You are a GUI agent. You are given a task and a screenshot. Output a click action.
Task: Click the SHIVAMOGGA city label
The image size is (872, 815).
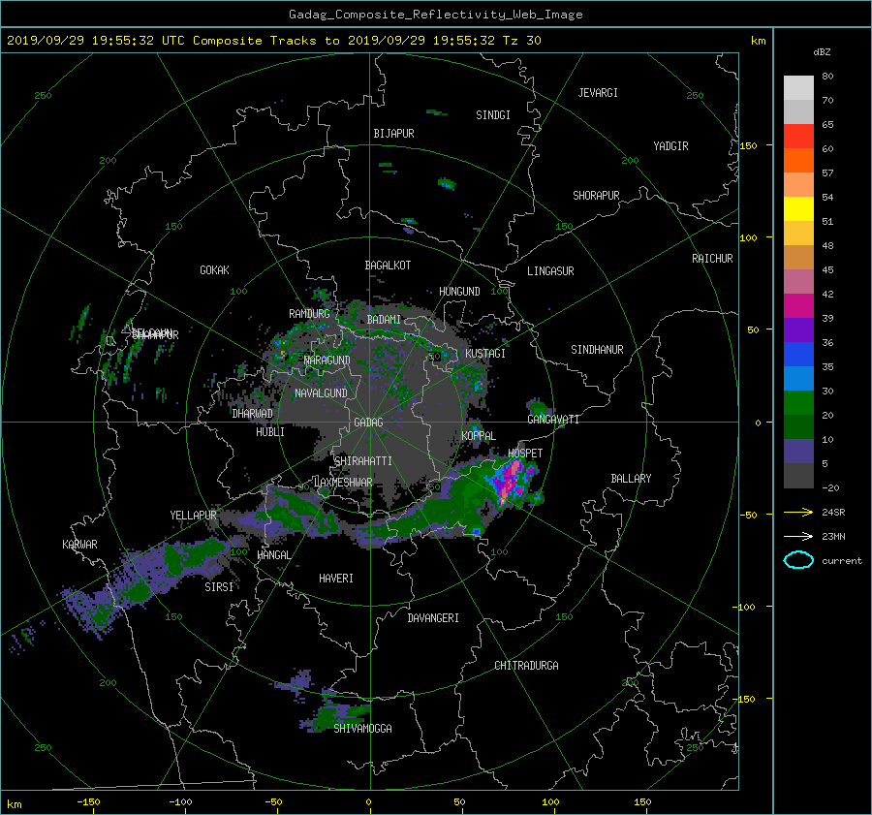362,728
